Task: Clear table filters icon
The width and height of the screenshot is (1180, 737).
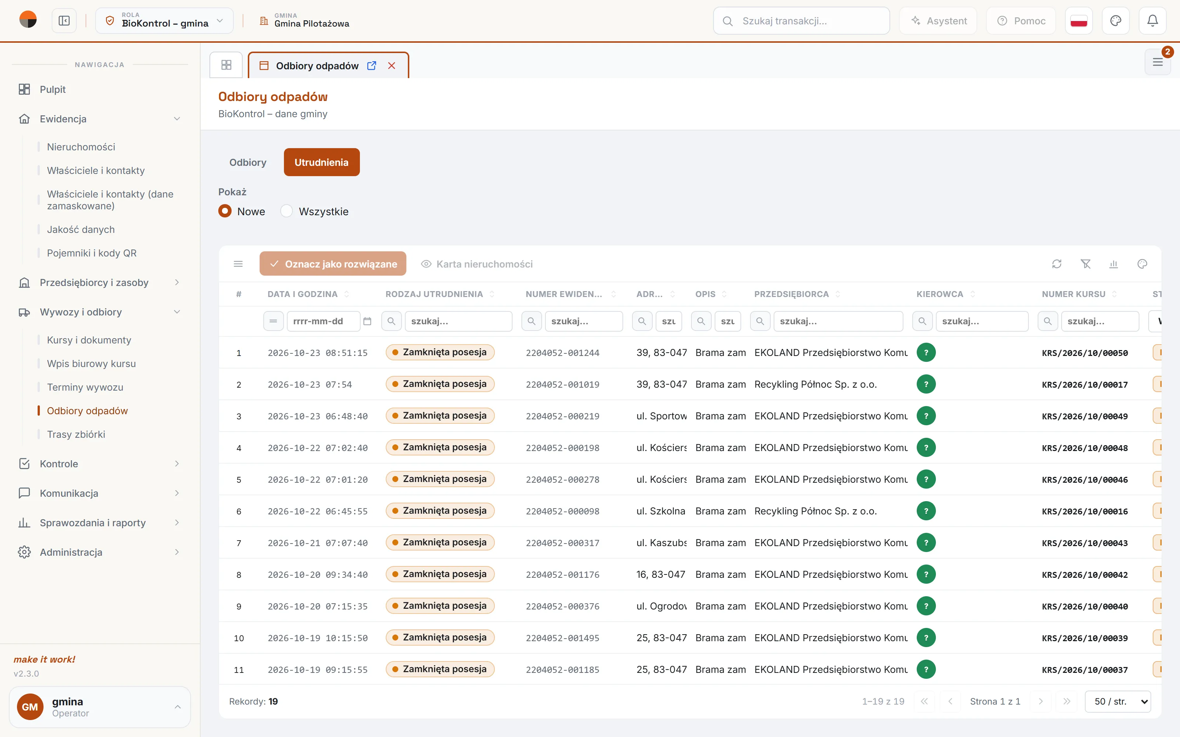Action: (1085, 264)
